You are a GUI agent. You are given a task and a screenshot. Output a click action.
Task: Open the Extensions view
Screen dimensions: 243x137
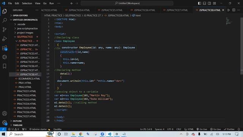click(5, 48)
